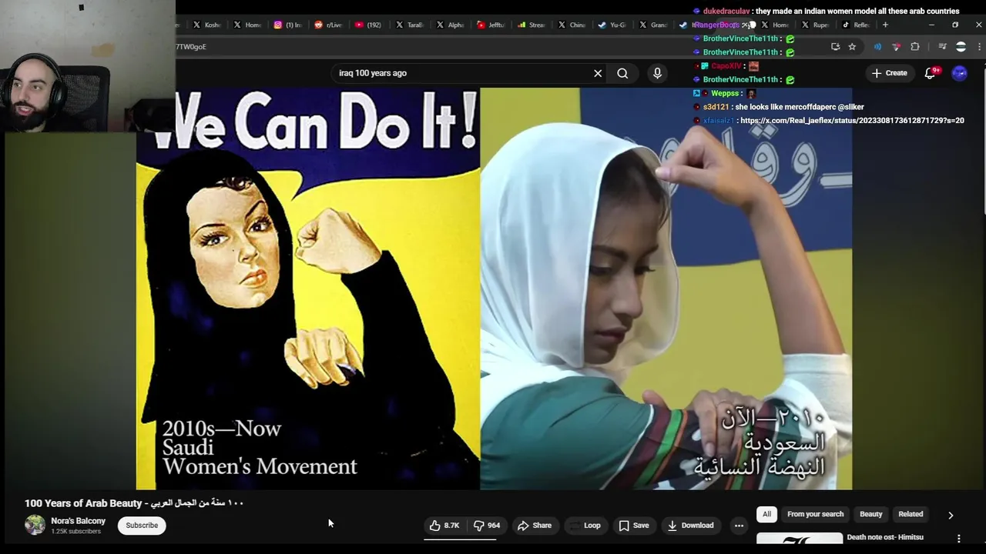Image resolution: width=986 pixels, height=554 pixels.
Task: Click the video title '100 Years of Arab Beauty'
Action: coord(134,503)
